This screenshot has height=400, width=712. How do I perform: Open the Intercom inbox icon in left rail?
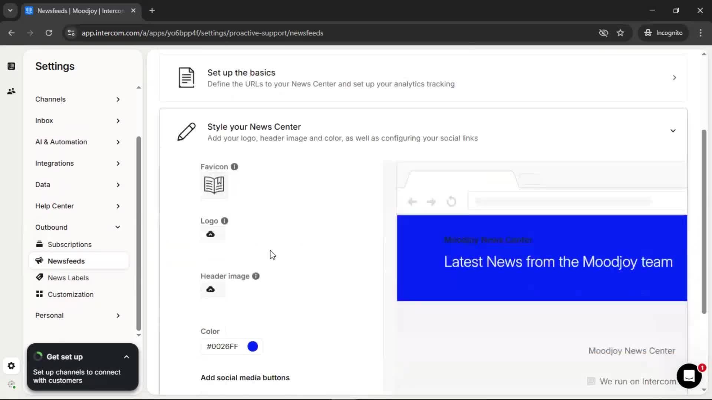pos(11,66)
